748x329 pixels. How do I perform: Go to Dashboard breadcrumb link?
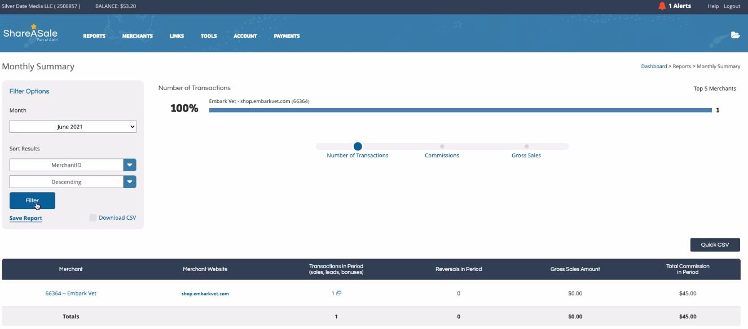[x=654, y=66]
